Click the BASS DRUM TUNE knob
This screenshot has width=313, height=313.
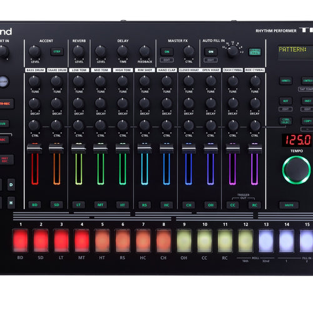tap(34, 81)
